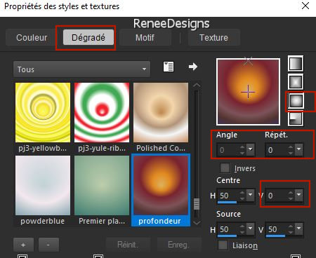This screenshot has height=258, width=316.
Task: Remove gradient with the minus button
Action: tap(48, 245)
